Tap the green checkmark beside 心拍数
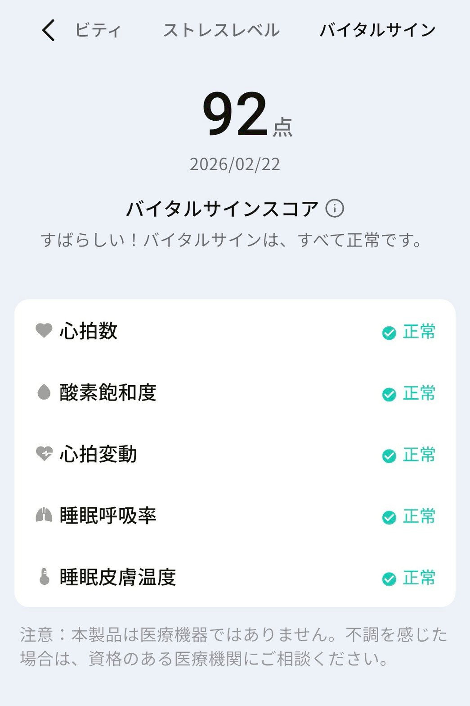Viewport: 470px width, 706px height. point(389,333)
